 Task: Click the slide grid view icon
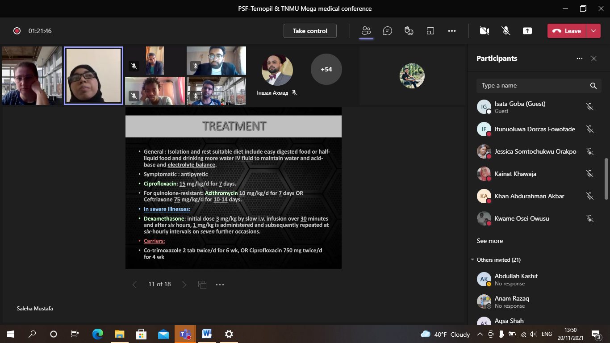tap(202, 284)
